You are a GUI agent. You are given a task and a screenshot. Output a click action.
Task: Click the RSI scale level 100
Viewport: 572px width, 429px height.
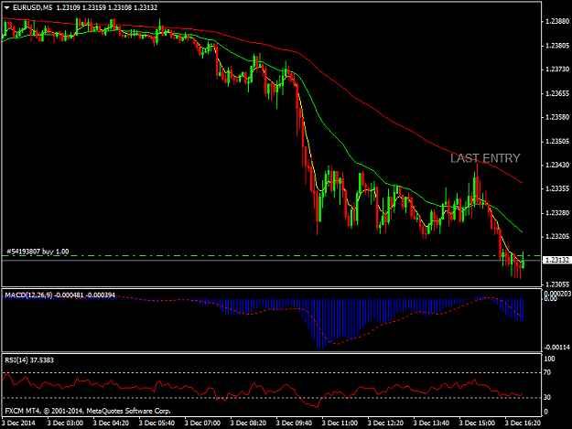tap(549, 359)
